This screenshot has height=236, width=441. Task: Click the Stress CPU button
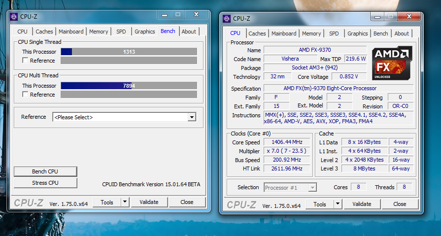click(45, 183)
